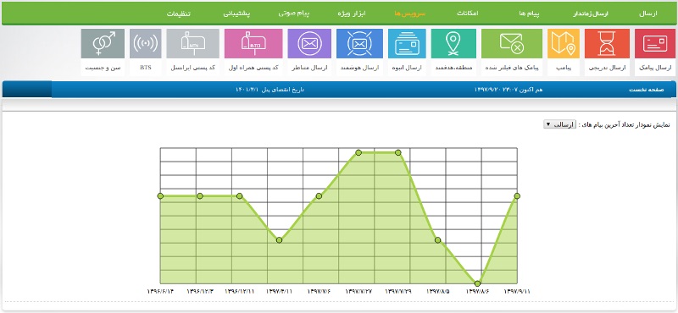
Task: Expand the ارسالی chart type dropdown
Action: (x=560, y=124)
